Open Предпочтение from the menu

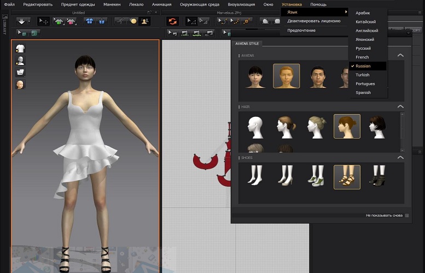[x=301, y=31]
